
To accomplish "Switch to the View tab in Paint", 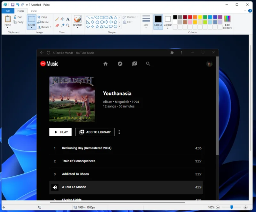I will [34, 11].
